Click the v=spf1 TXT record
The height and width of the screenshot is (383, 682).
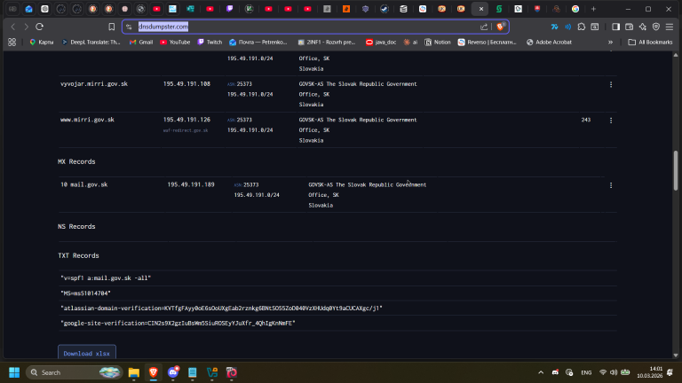(x=106, y=277)
